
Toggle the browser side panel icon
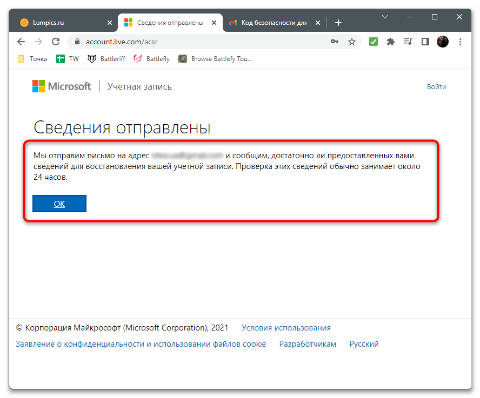pos(425,42)
